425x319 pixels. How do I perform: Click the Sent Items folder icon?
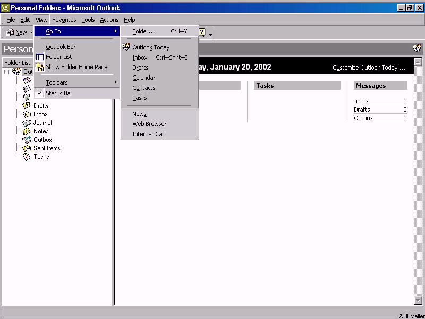tap(27, 148)
